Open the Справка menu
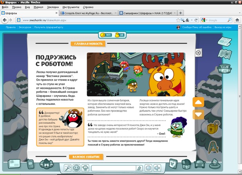Screen dimensions: 242x175 point(88,7)
